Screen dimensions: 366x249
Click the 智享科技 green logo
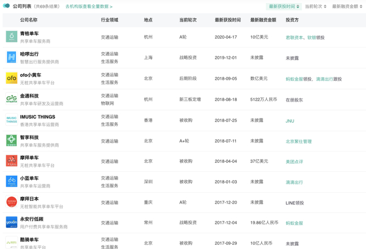[x=12, y=140]
